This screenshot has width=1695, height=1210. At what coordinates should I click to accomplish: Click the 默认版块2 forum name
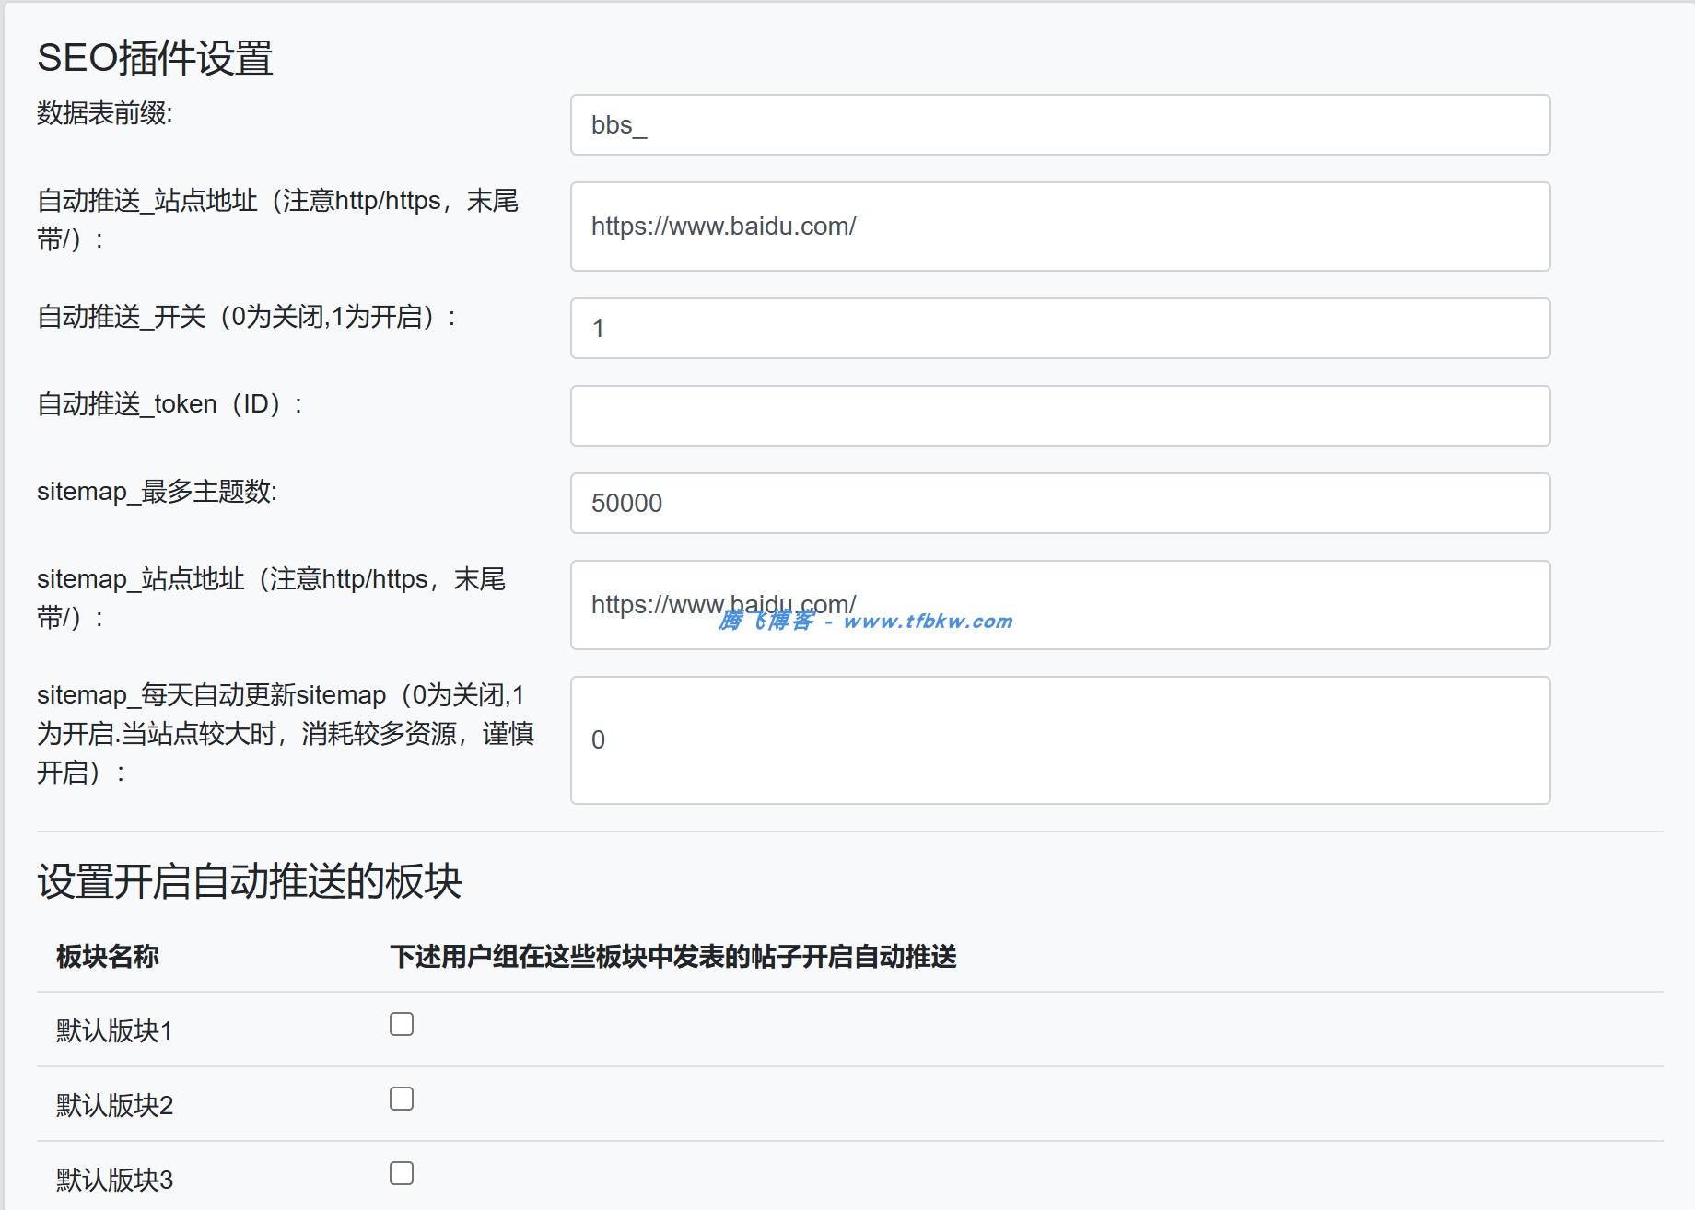click(x=111, y=1105)
